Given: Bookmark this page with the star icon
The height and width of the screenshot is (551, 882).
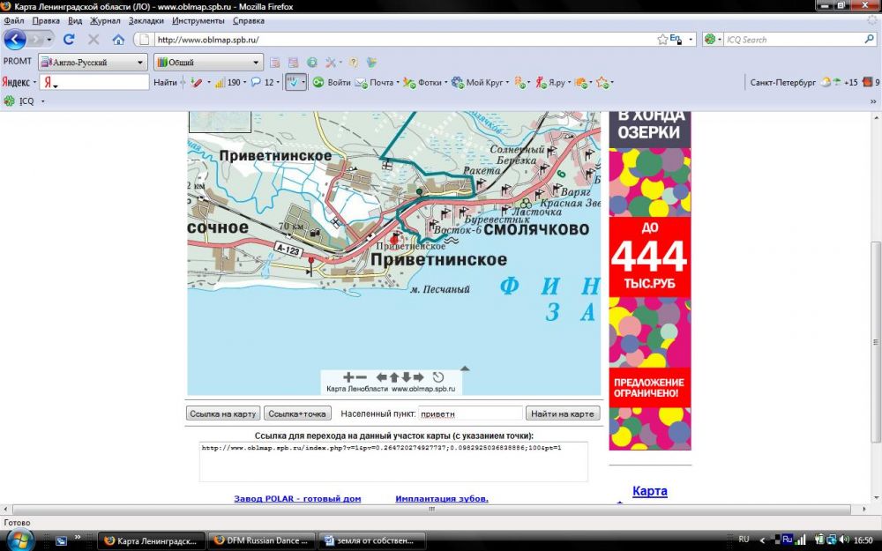Looking at the screenshot, I should (x=662, y=40).
